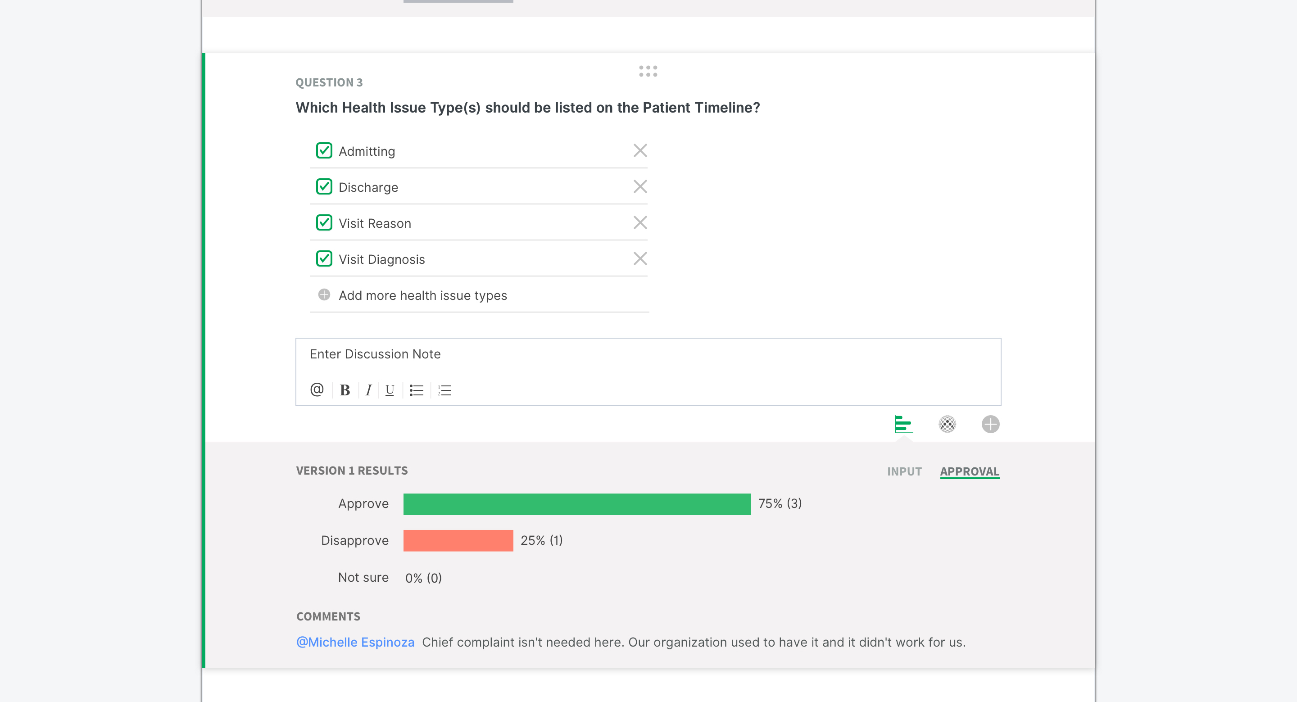Click the Enter Discussion Note field

click(x=648, y=355)
